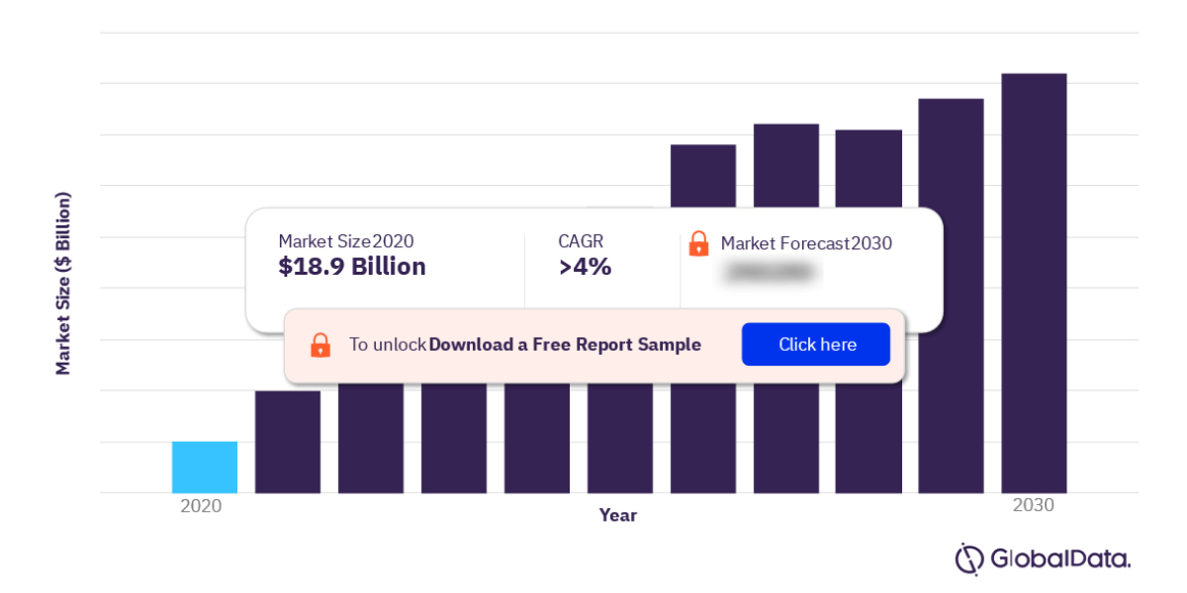This screenshot has height=593, width=1187.
Task: Select the light blue 2020 bar
Action: [205, 466]
